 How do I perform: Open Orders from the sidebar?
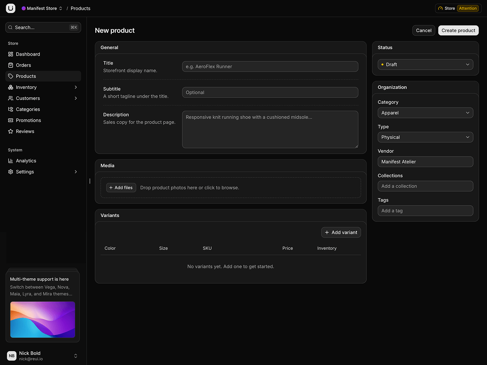tap(43, 65)
